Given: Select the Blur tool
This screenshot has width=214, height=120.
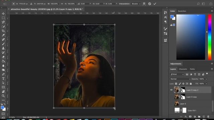Looking at the screenshot, I should pos(3,66).
